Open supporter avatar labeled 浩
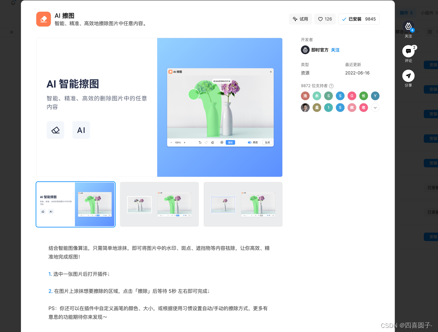 click(x=305, y=96)
